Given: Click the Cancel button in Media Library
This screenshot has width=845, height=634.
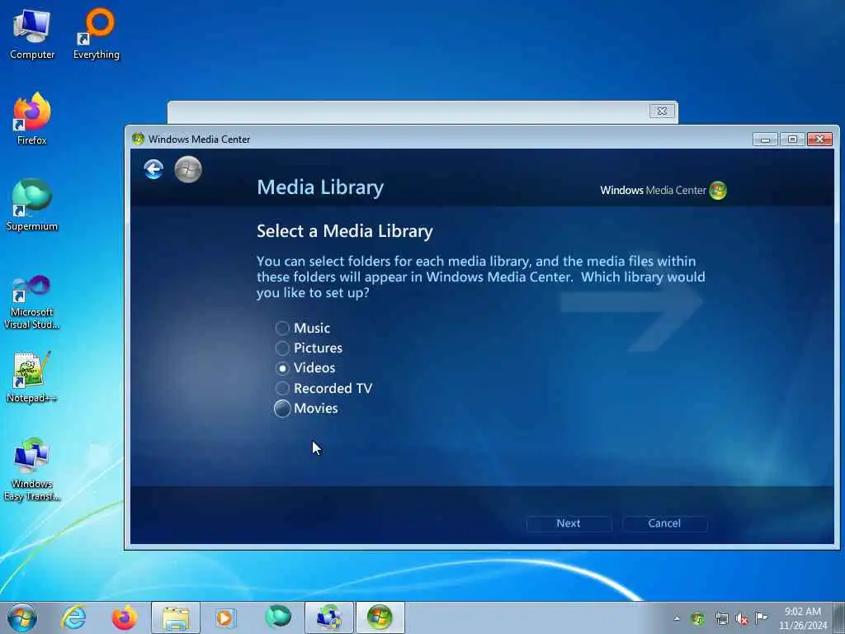Looking at the screenshot, I should (664, 523).
